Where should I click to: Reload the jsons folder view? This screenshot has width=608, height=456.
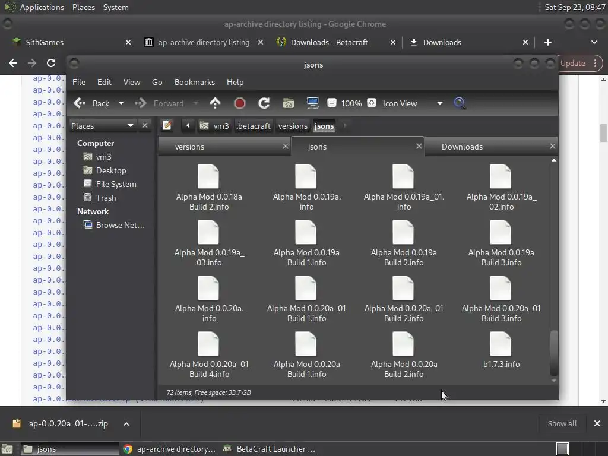click(264, 103)
